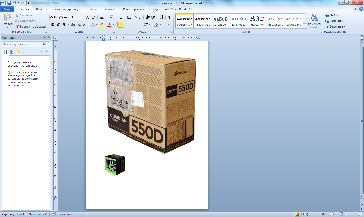Screen dimensions: 364x217
Task: Decrease font size with Shrink Font icon
Action: point(93,17)
